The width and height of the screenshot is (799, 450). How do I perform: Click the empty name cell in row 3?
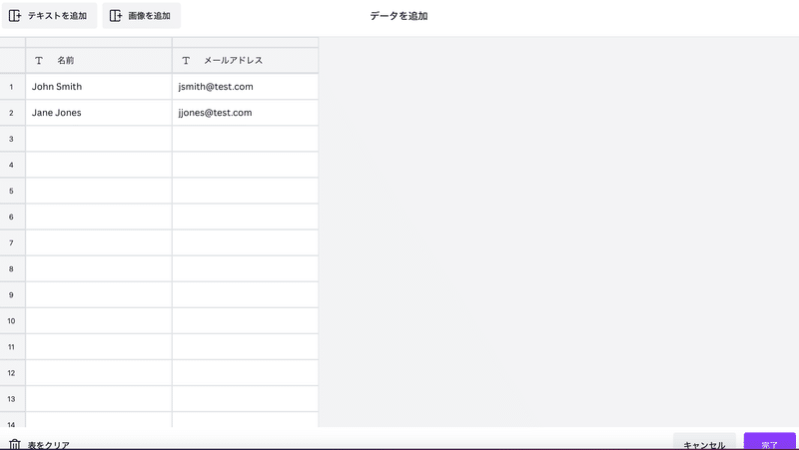coord(99,139)
